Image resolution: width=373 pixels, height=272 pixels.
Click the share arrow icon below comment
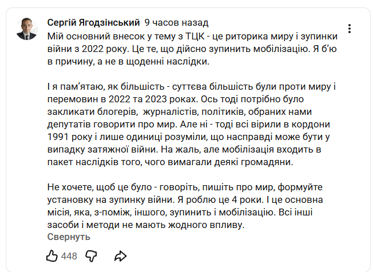pyautogui.click(x=120, y=255)
